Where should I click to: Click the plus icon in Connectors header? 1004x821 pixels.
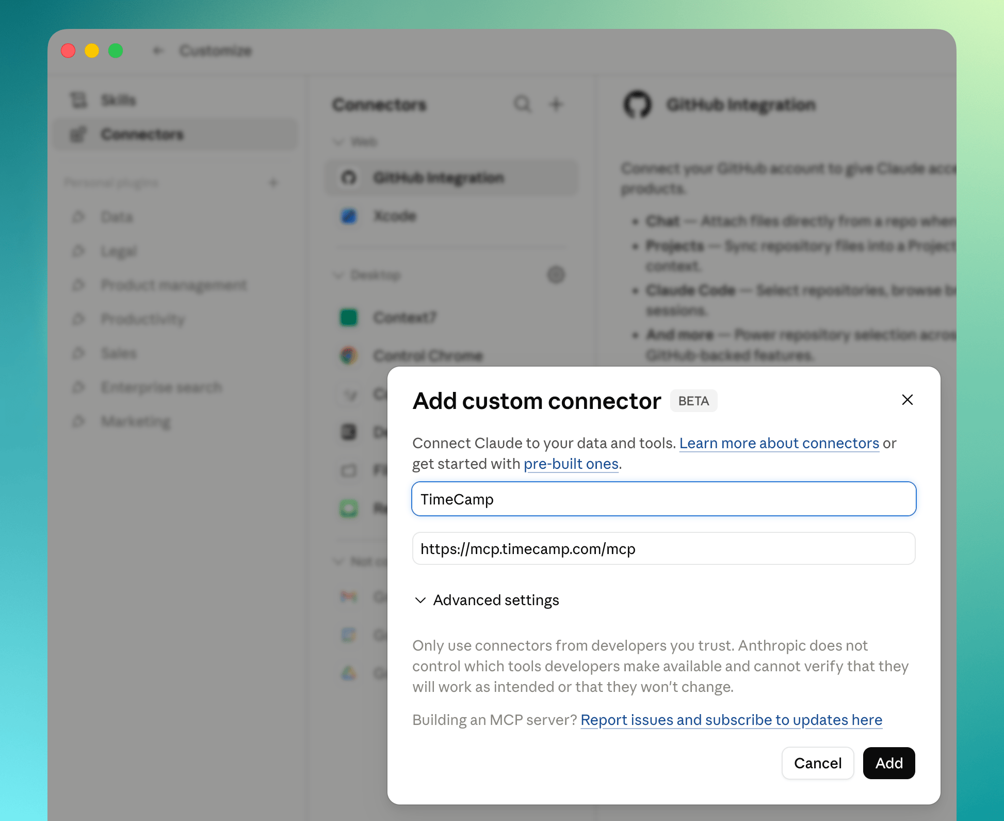pos(556,104)
